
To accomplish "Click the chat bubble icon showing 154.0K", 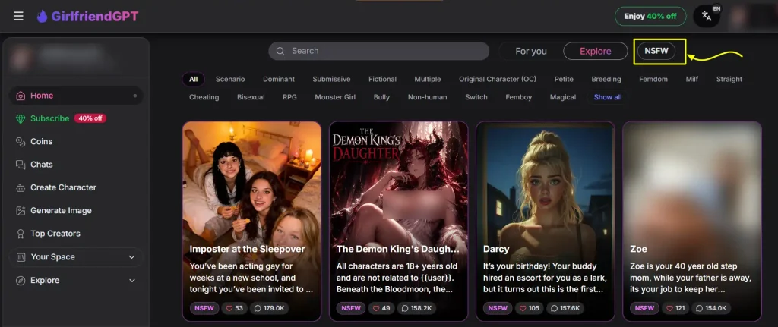I will coord(699,308).
